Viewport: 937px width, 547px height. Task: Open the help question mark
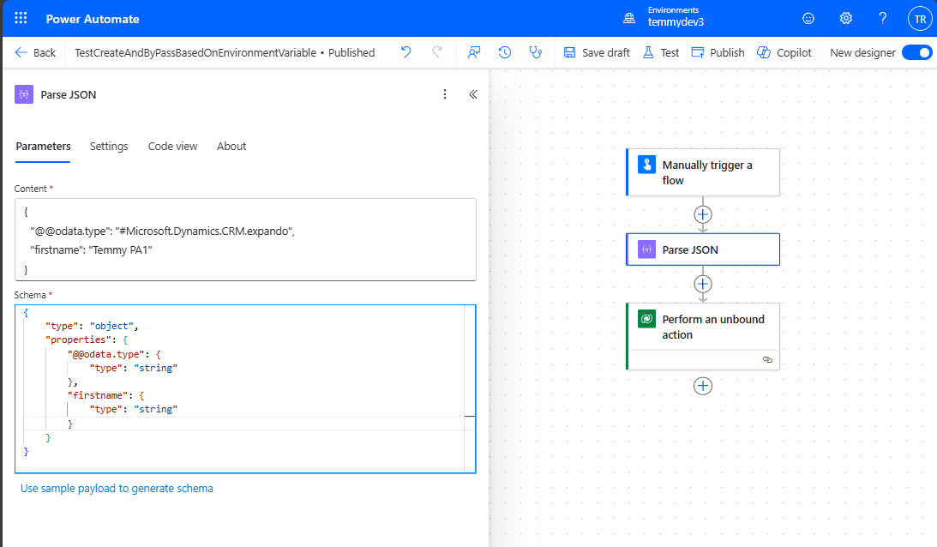click(x=883, y=19)
